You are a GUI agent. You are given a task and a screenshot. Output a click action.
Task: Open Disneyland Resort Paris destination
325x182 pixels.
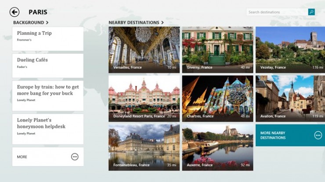coord(144,98)
